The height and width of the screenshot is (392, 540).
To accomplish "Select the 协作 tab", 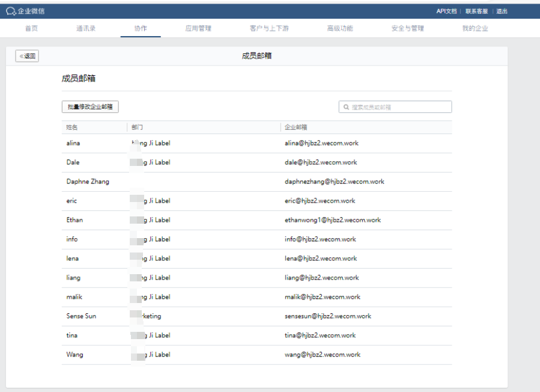I will [141, 28].
